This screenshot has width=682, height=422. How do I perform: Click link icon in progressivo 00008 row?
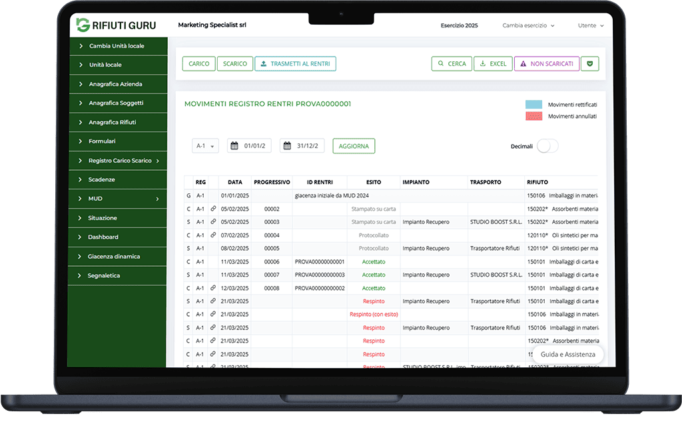pyautogui.click(x=213, y=288)
